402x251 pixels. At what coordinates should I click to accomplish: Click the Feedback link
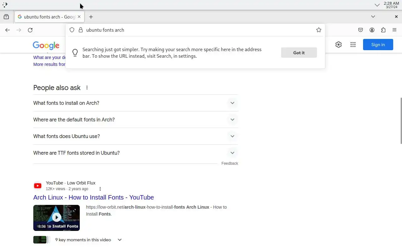tap(230, 163)
